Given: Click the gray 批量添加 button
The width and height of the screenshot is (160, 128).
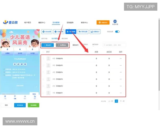Looking at the screenshot, I should [x=62, y=45].
